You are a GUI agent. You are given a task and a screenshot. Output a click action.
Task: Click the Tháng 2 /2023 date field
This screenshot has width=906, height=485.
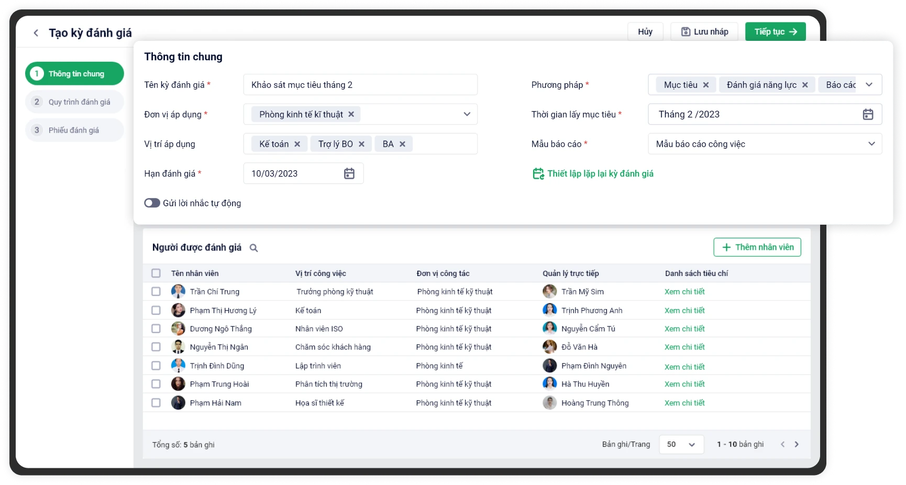point(765,114)
